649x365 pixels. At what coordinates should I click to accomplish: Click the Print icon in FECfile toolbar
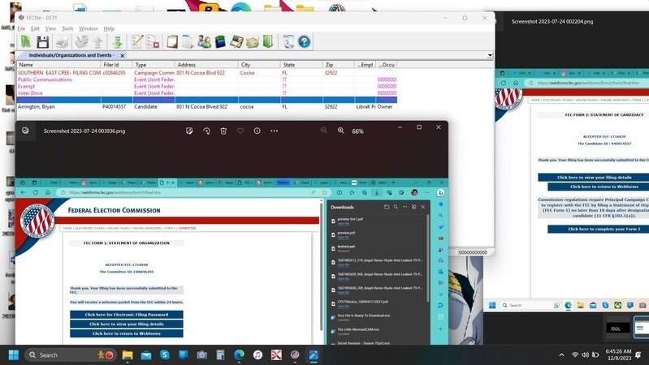click(62, 41)
